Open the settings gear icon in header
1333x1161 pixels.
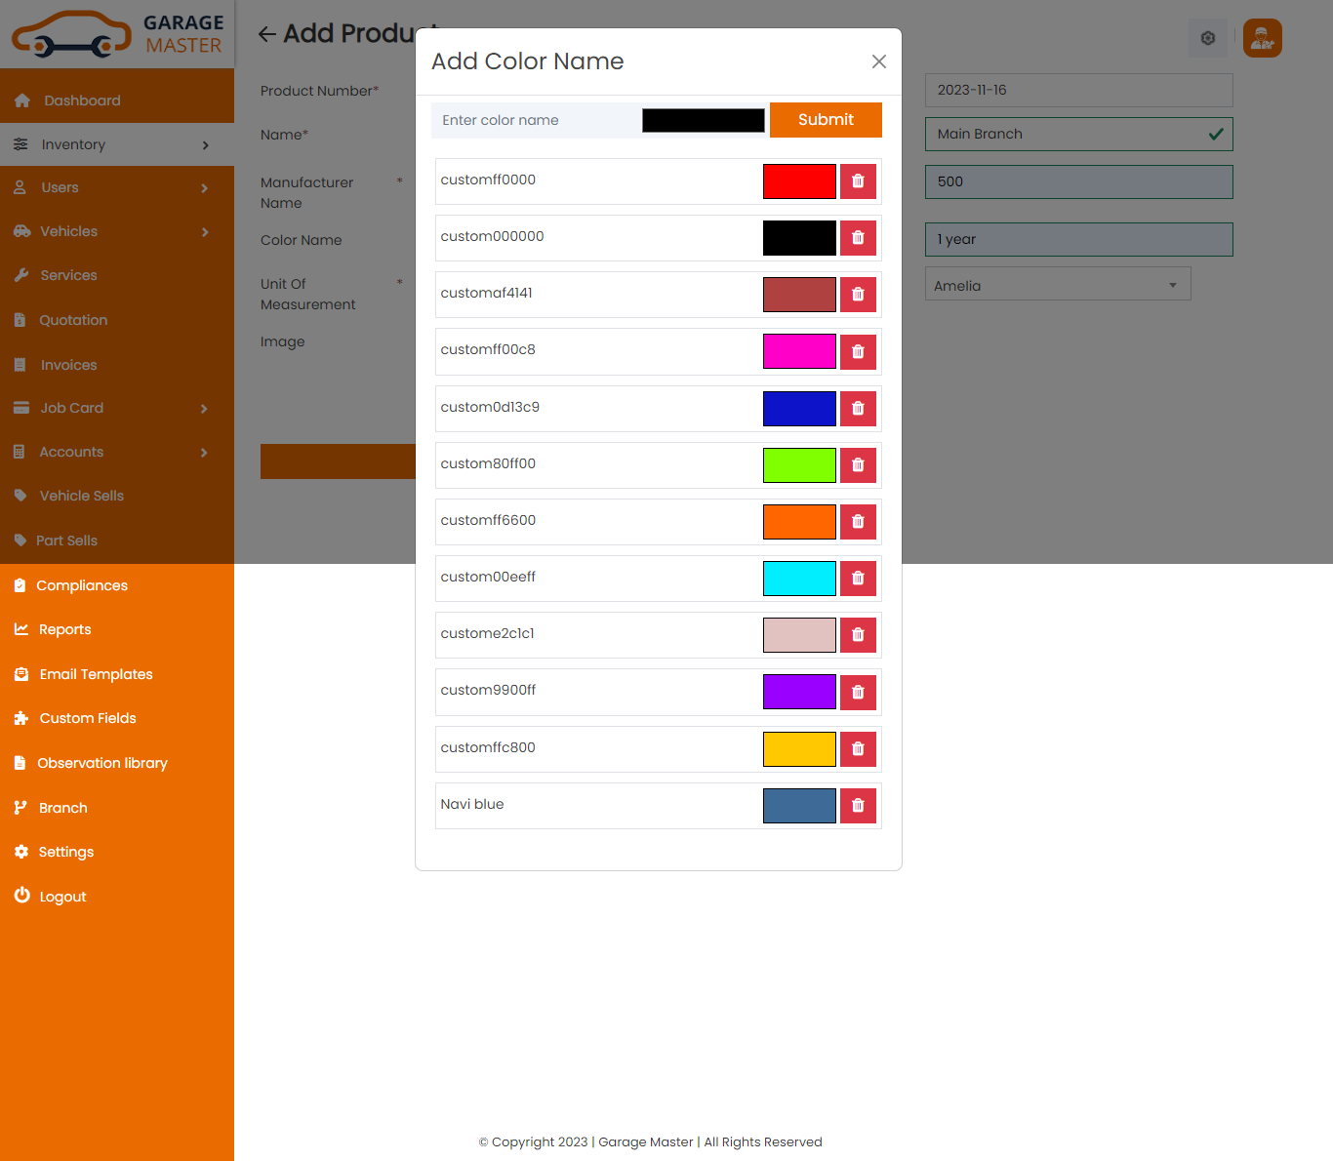(x=1207, y=38)
